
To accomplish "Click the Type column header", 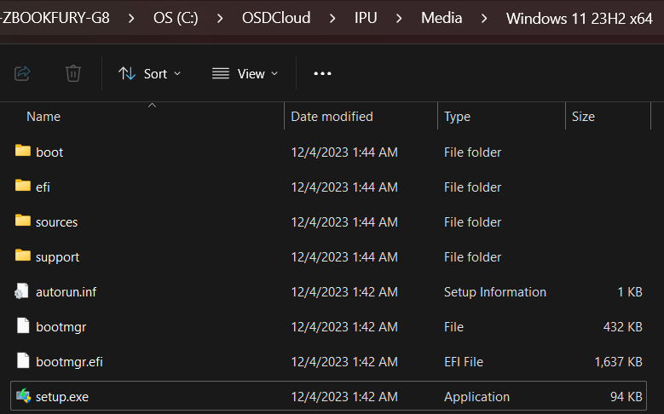I will tap(457, 117).
